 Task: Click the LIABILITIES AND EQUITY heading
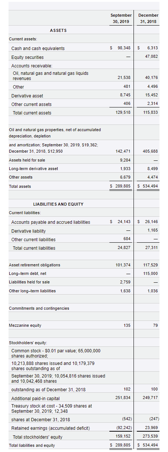tap(58, 204)
